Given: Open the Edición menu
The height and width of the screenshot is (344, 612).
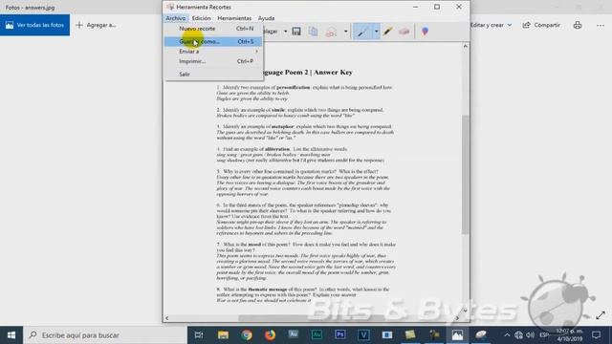Looking at the screenshot, I should (x=202, y=18).
